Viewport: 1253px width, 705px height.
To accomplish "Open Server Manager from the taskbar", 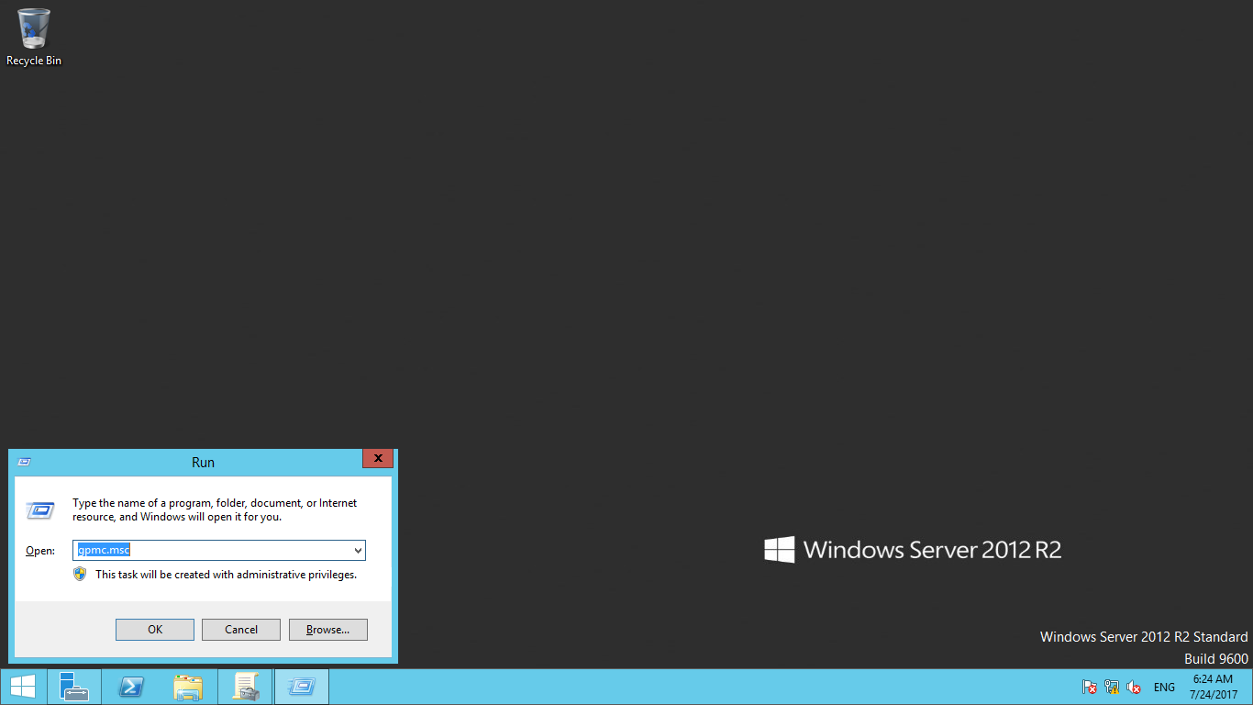I will pyautogui.click(x=73, y=686).
